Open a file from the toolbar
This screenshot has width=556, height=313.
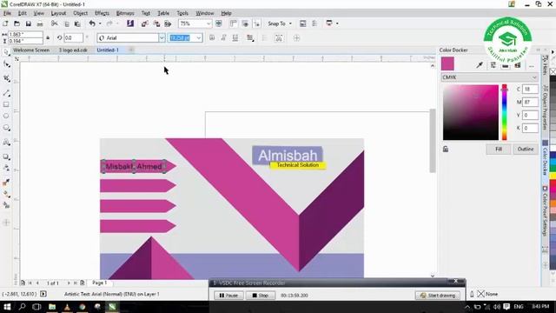click(17, 23)
